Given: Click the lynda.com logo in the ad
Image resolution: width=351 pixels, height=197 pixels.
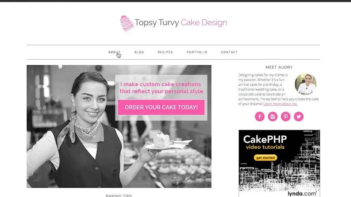Looking at the screenshot, I should pyautogui.click(x=302, y=193).
